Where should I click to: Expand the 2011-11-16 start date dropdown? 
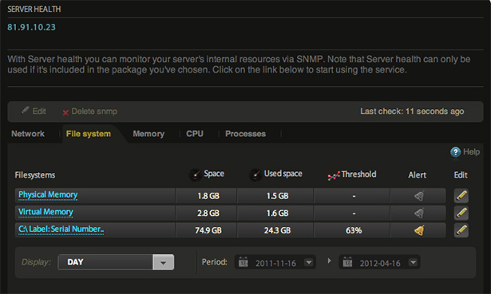coord(309,262)
